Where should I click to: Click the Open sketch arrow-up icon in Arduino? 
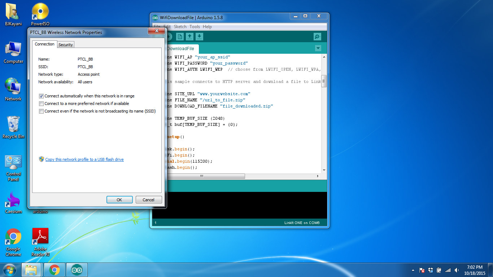click(189, 36)
